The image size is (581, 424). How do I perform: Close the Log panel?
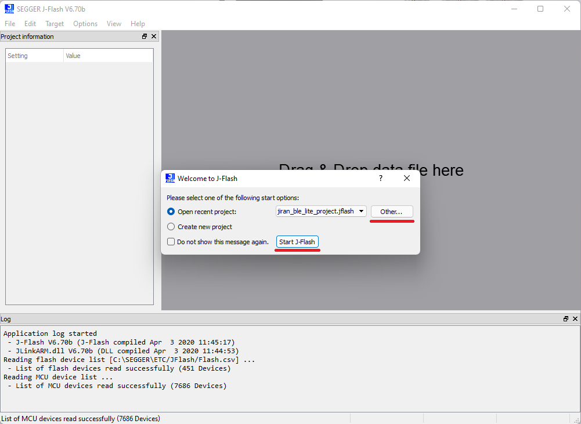575,319
